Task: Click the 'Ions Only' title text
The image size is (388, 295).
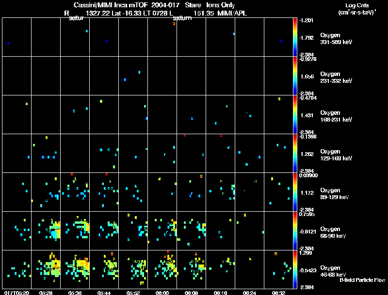Action: click(x=221, y=5)
